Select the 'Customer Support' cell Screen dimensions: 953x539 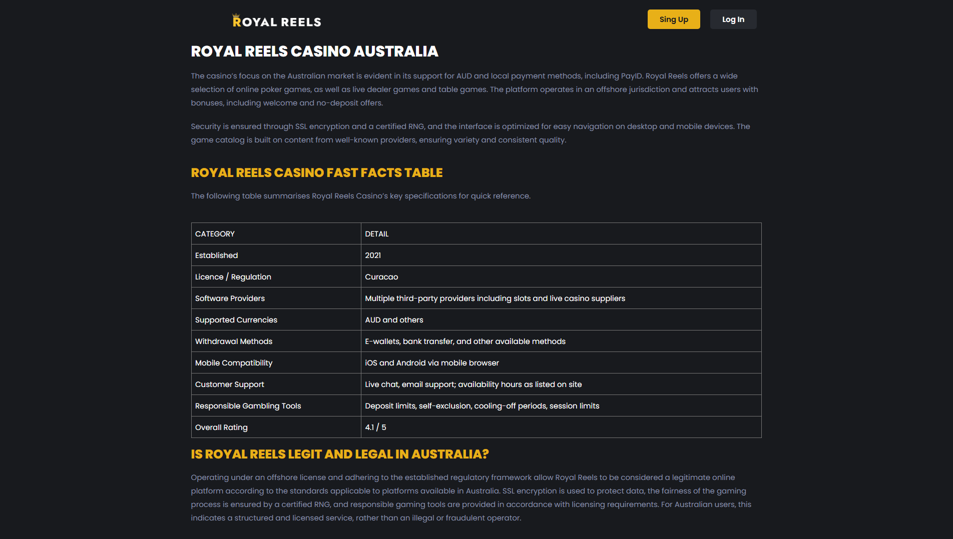coord(276,384)
